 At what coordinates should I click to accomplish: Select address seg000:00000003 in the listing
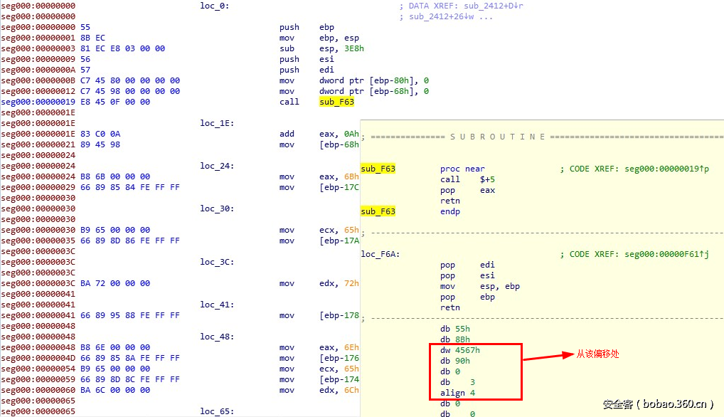point(37,48)
